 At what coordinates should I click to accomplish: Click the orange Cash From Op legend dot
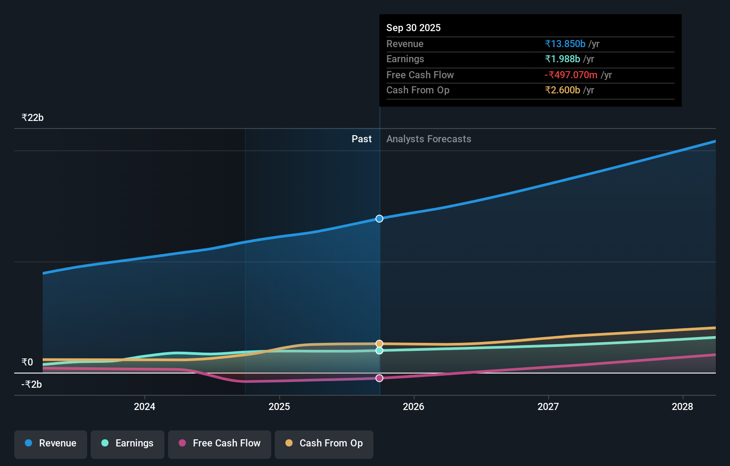point(289,443)
